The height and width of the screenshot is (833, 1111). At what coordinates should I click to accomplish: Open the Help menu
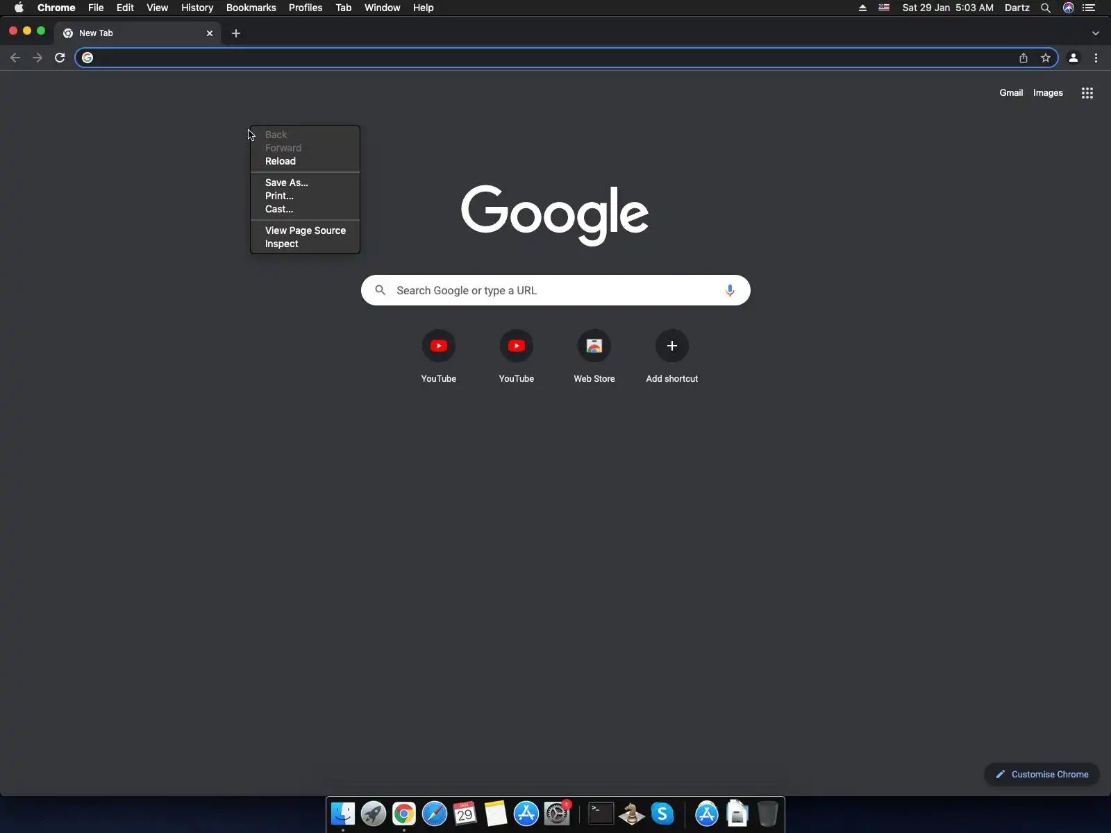[424, 8]
